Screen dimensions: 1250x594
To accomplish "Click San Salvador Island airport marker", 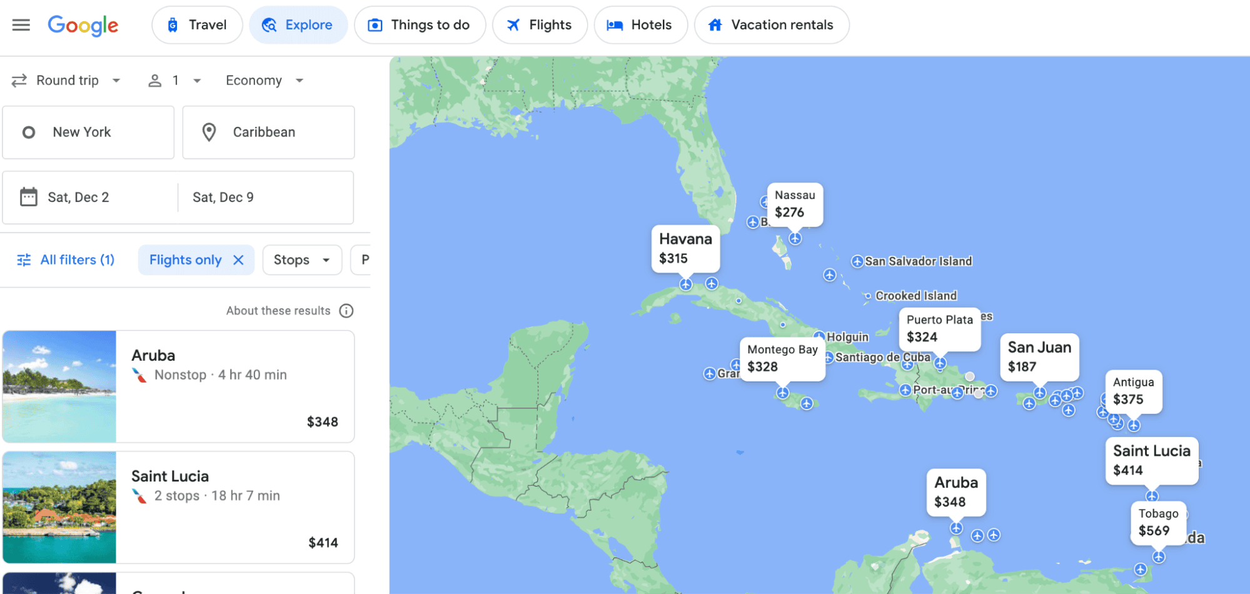I will click(857, 261).
